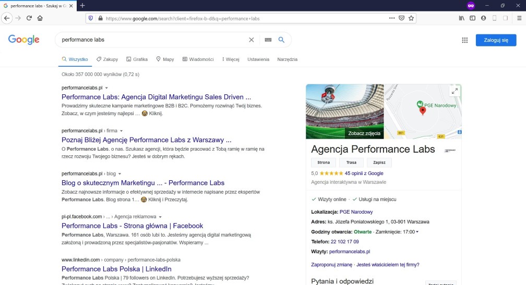Open Blog o skutecznym Marketingu result
Screen dimensions: 526x285
143,183
